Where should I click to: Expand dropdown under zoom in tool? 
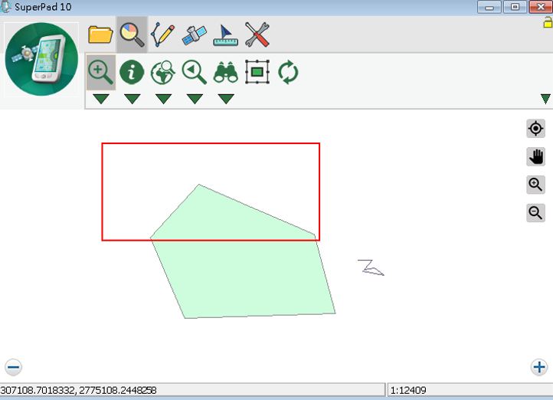coord(101,99)
